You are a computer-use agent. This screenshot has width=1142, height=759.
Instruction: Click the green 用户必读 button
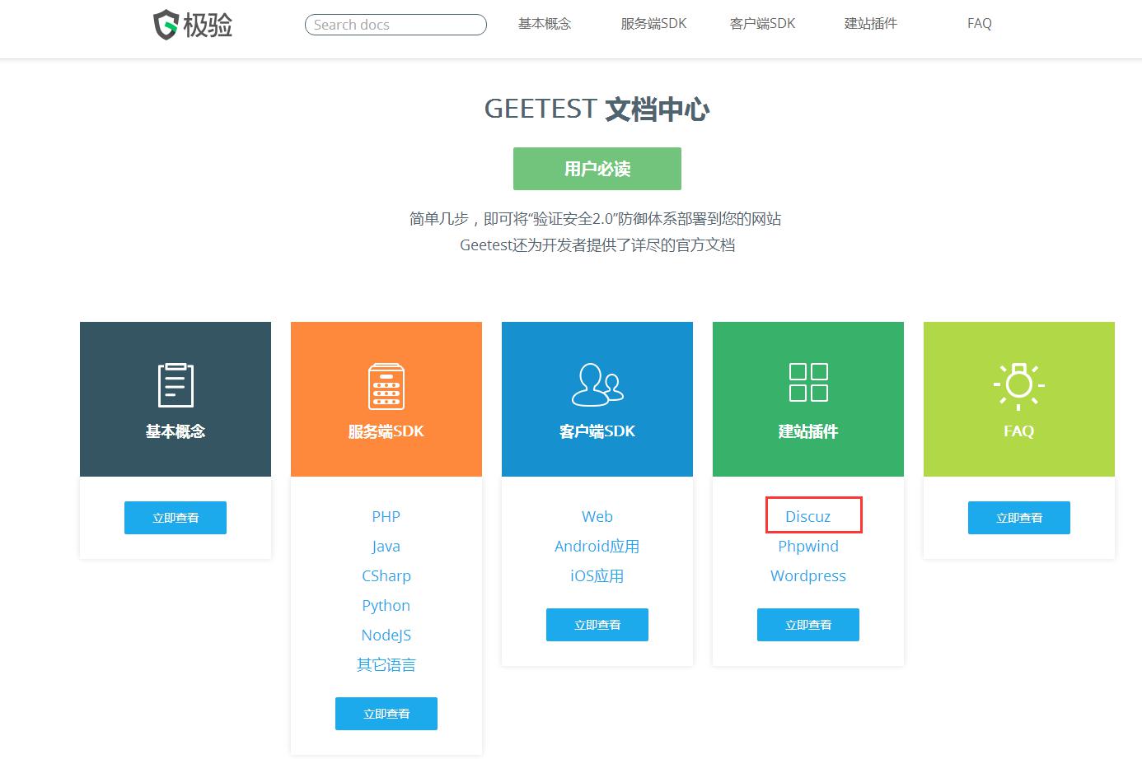[597, 169]
